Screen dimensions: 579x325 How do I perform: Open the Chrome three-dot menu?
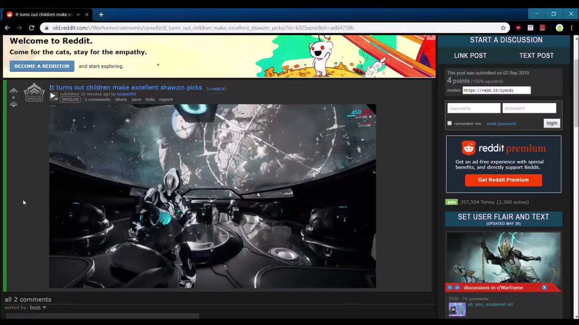pos(571,28)
